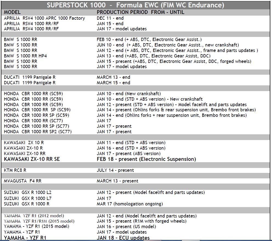
Task: Click the DUCATI 'MARCH 15 - end' period
Action: 113,83
